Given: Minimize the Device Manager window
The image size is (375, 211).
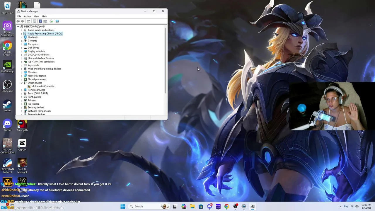Looking at the screenshot, I should 145,11.
